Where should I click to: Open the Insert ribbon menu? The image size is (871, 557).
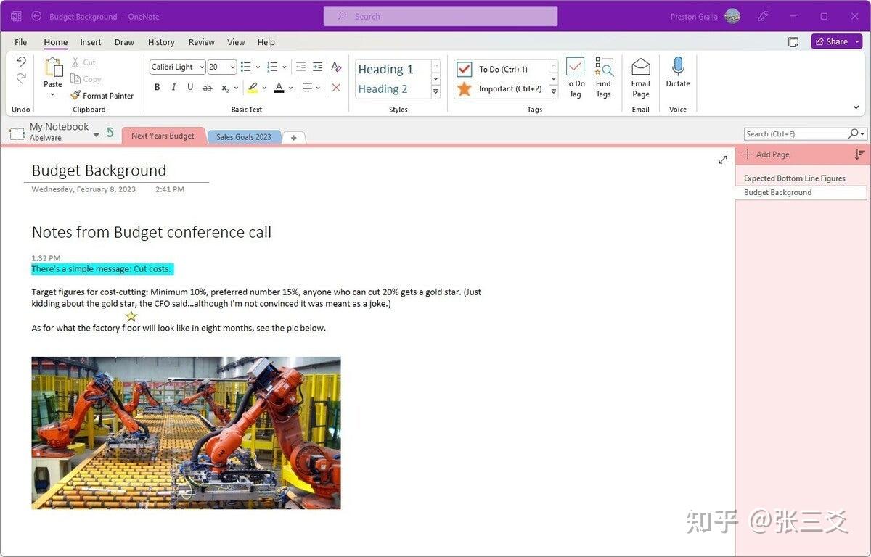[x=90, y=42]
